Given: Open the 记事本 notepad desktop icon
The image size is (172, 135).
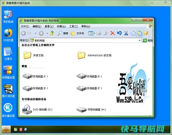Looking at the screenshot, I should 8,53.
